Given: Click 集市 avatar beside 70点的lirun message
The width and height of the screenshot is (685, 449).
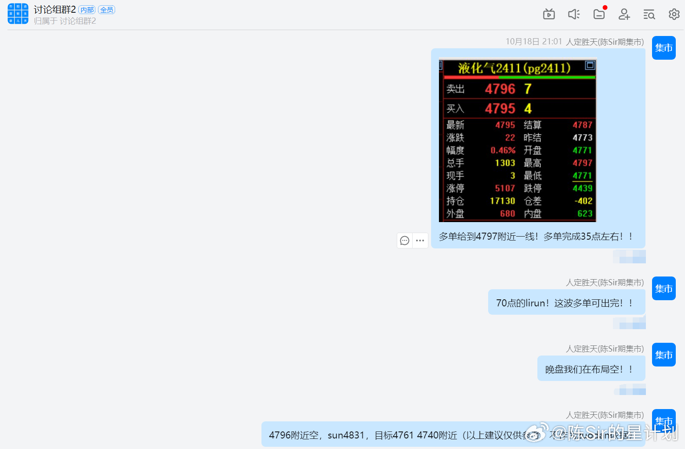Looking at the screenshot, I should (x=663, y=288).
